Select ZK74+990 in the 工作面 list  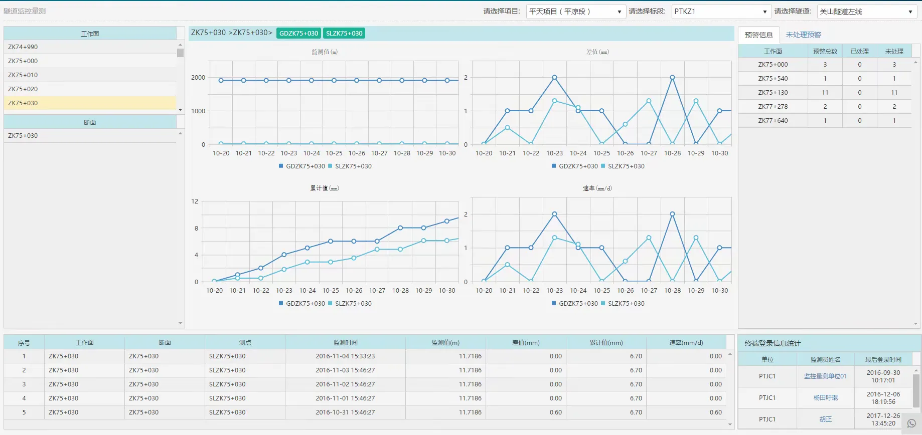[x=90, y=47]
